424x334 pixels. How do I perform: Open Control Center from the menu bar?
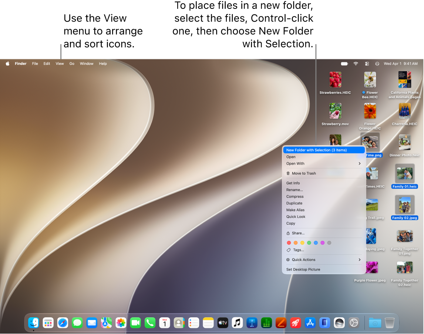367,64
